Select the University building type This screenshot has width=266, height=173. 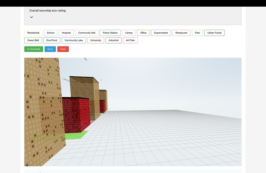click(96, 40)
